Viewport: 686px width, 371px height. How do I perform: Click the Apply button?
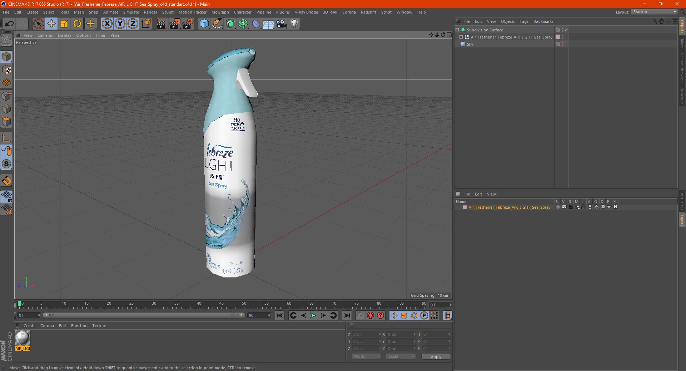click(x=436, y=356)
